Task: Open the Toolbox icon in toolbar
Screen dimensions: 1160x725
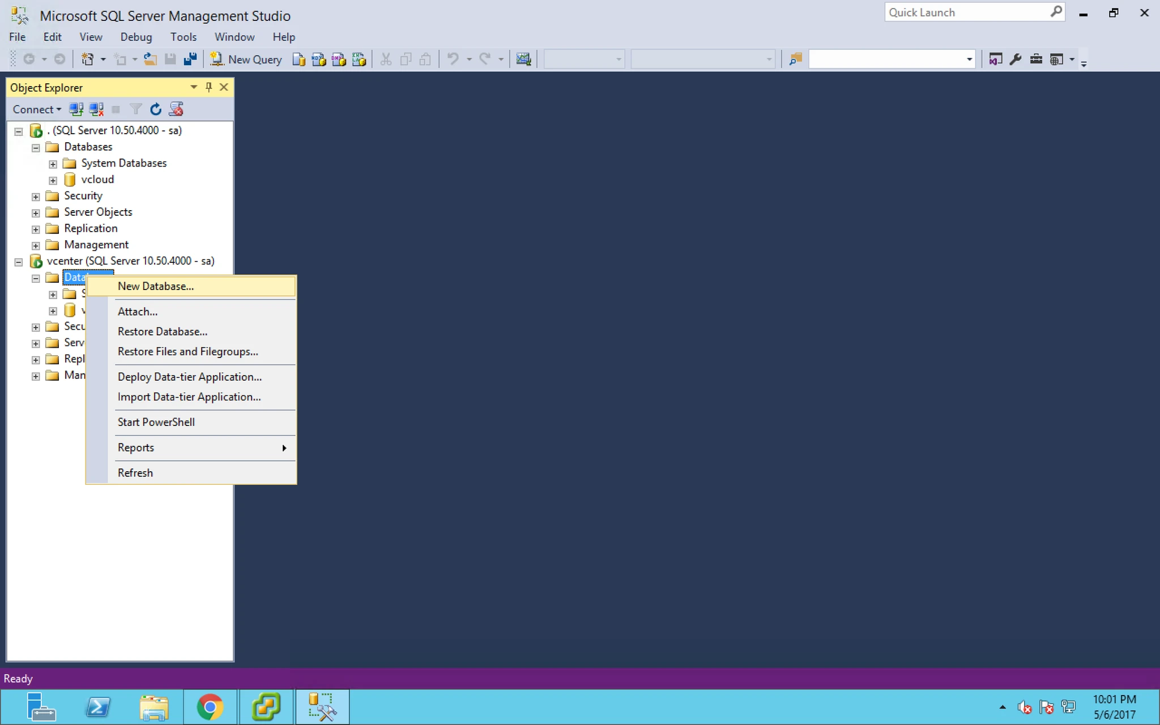Action: 1036,59
